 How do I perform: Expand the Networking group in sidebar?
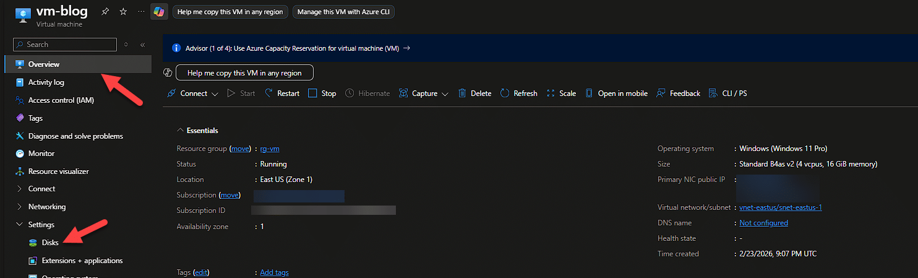point(20,207)
